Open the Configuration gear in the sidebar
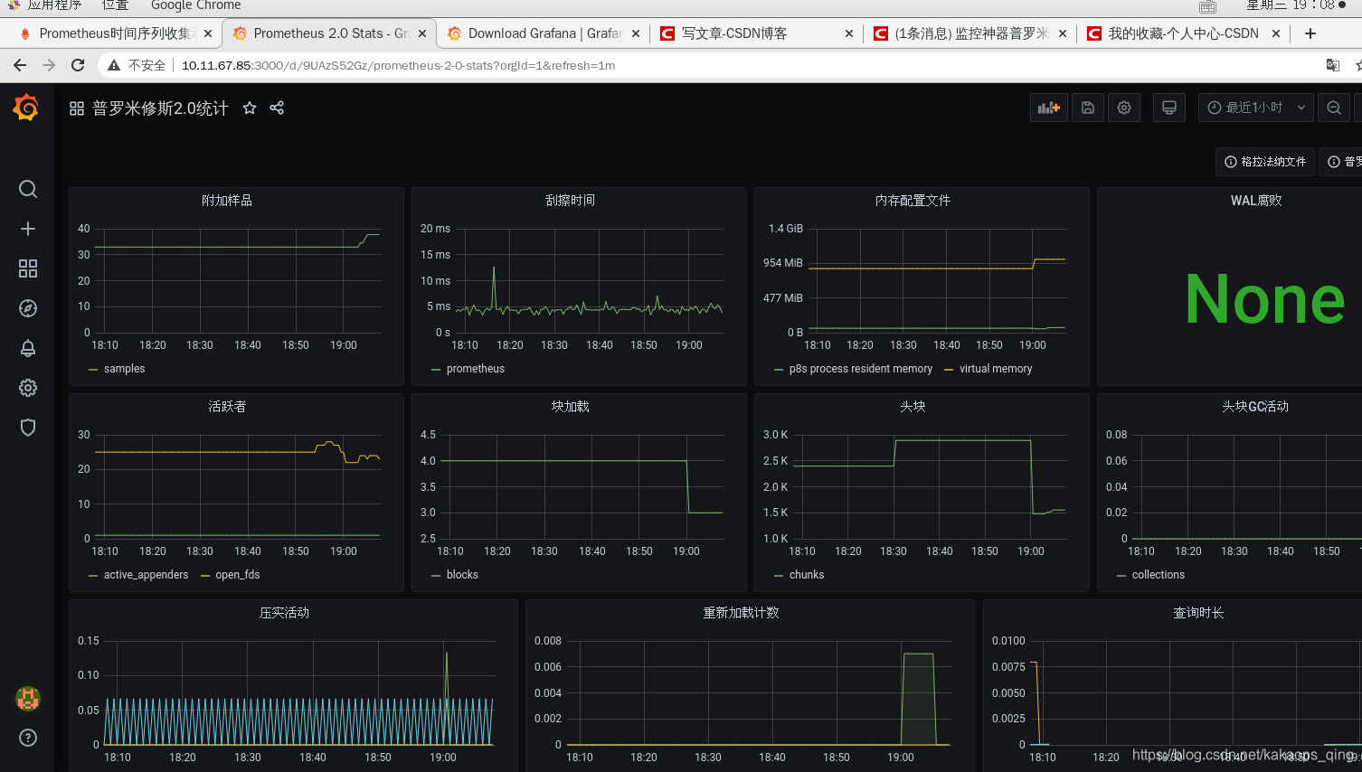 pos(28,388)
